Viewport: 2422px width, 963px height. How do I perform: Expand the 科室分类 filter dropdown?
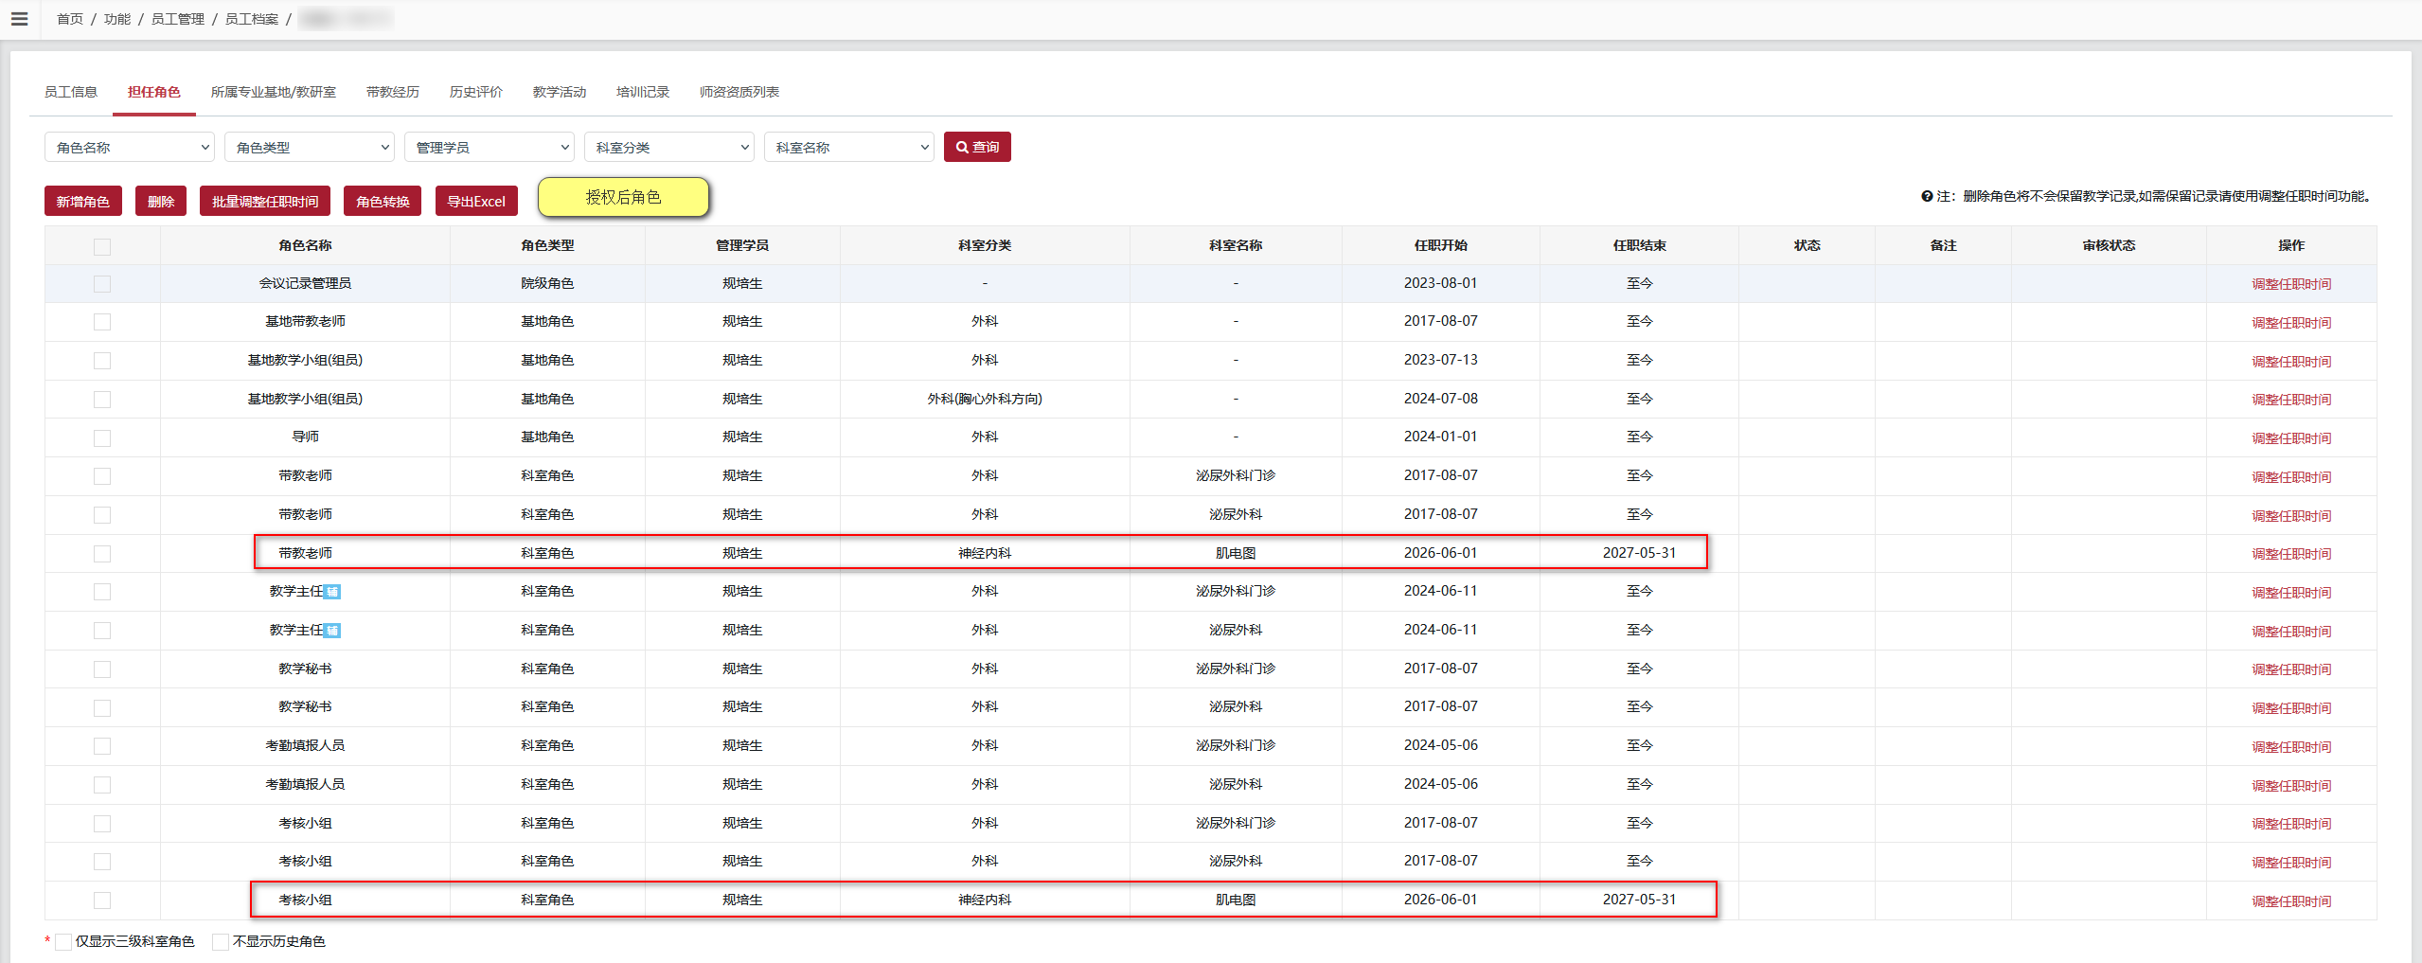(669, 147)
